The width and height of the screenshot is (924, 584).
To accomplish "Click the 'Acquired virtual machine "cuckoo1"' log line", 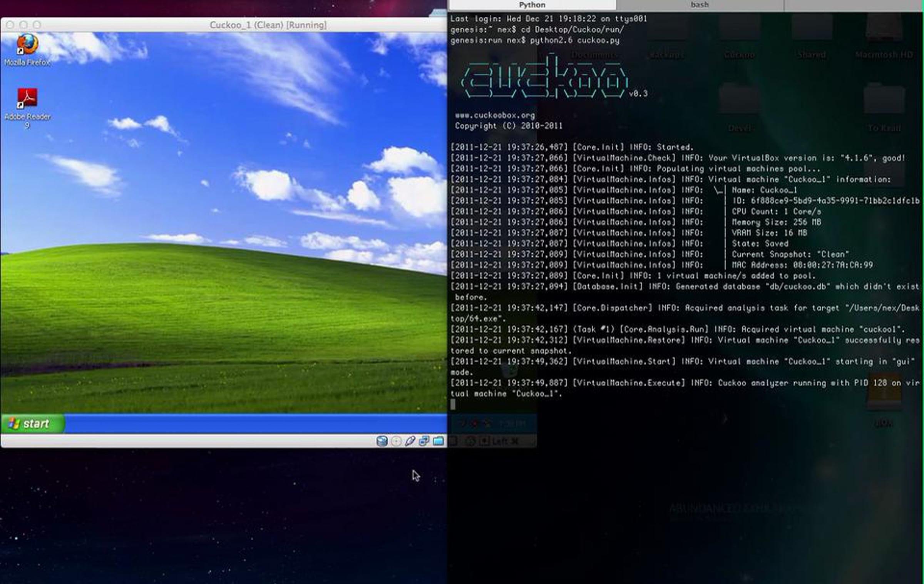I will pos(678,329).
